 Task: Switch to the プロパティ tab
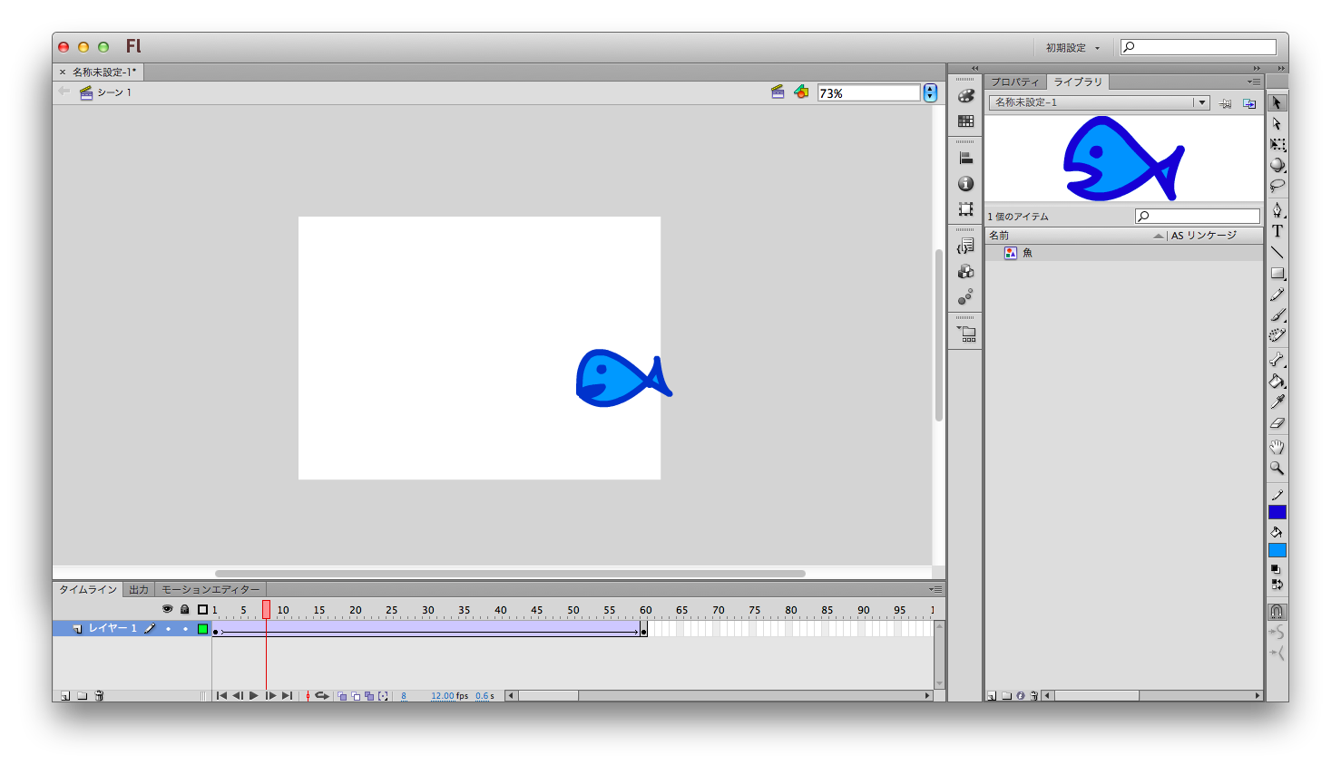1014,82
